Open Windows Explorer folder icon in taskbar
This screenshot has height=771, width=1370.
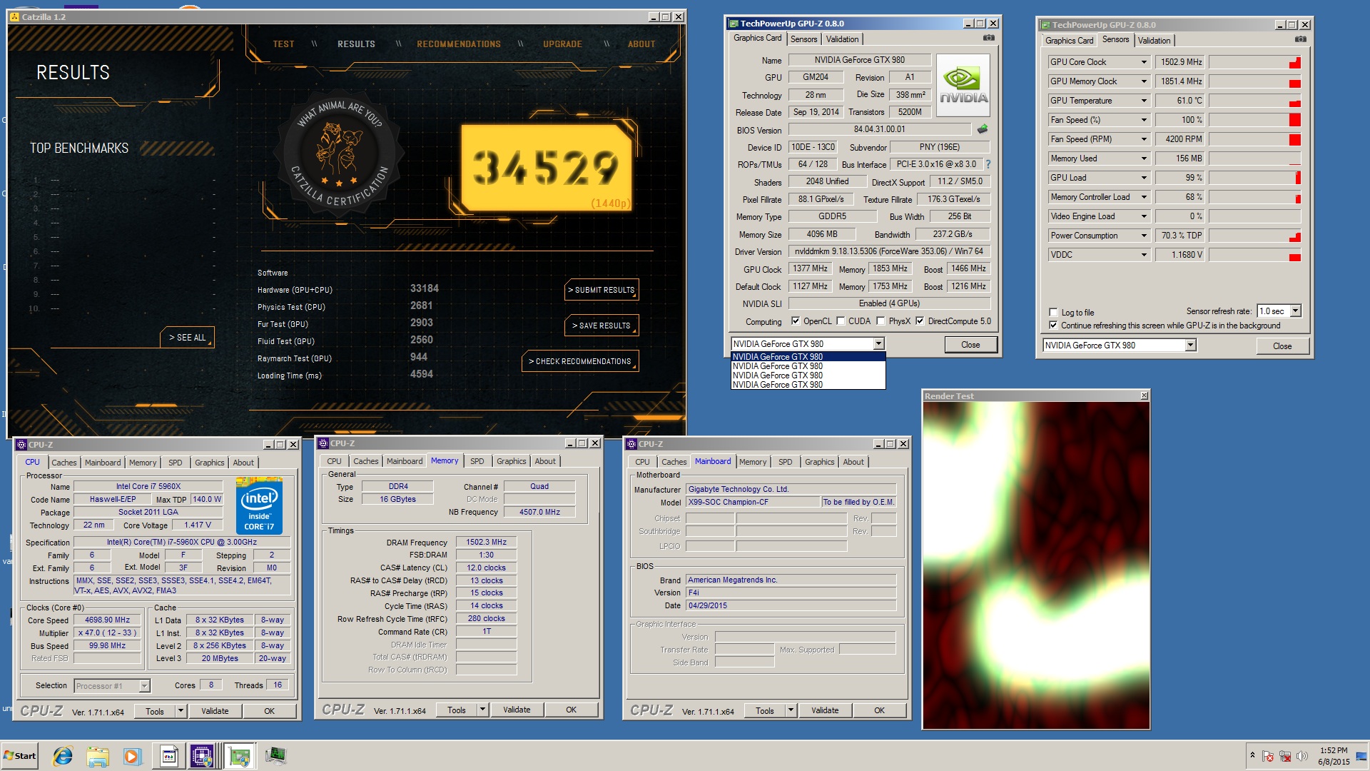pyautogui.click(x=98, y=756)
